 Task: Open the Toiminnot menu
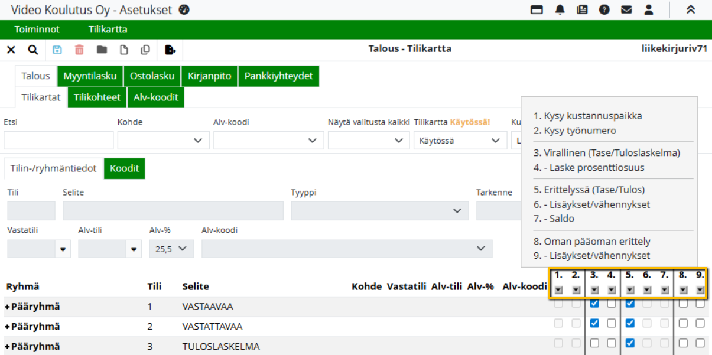point(37,30)
